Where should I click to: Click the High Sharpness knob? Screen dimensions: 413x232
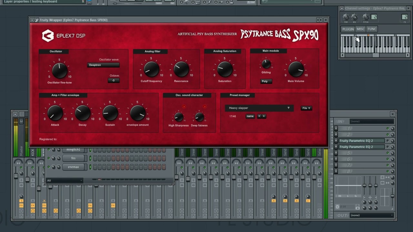coord(178,117)
